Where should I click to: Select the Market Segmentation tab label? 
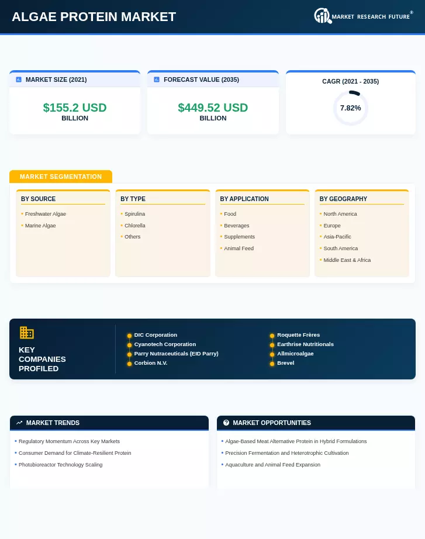[61, 177]
